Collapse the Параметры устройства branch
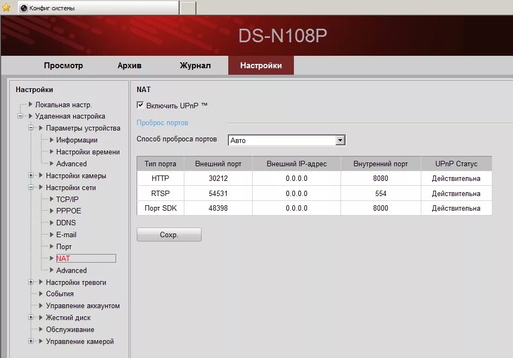The height and width of the screenshot is (358, 513). tap(31, 128)
